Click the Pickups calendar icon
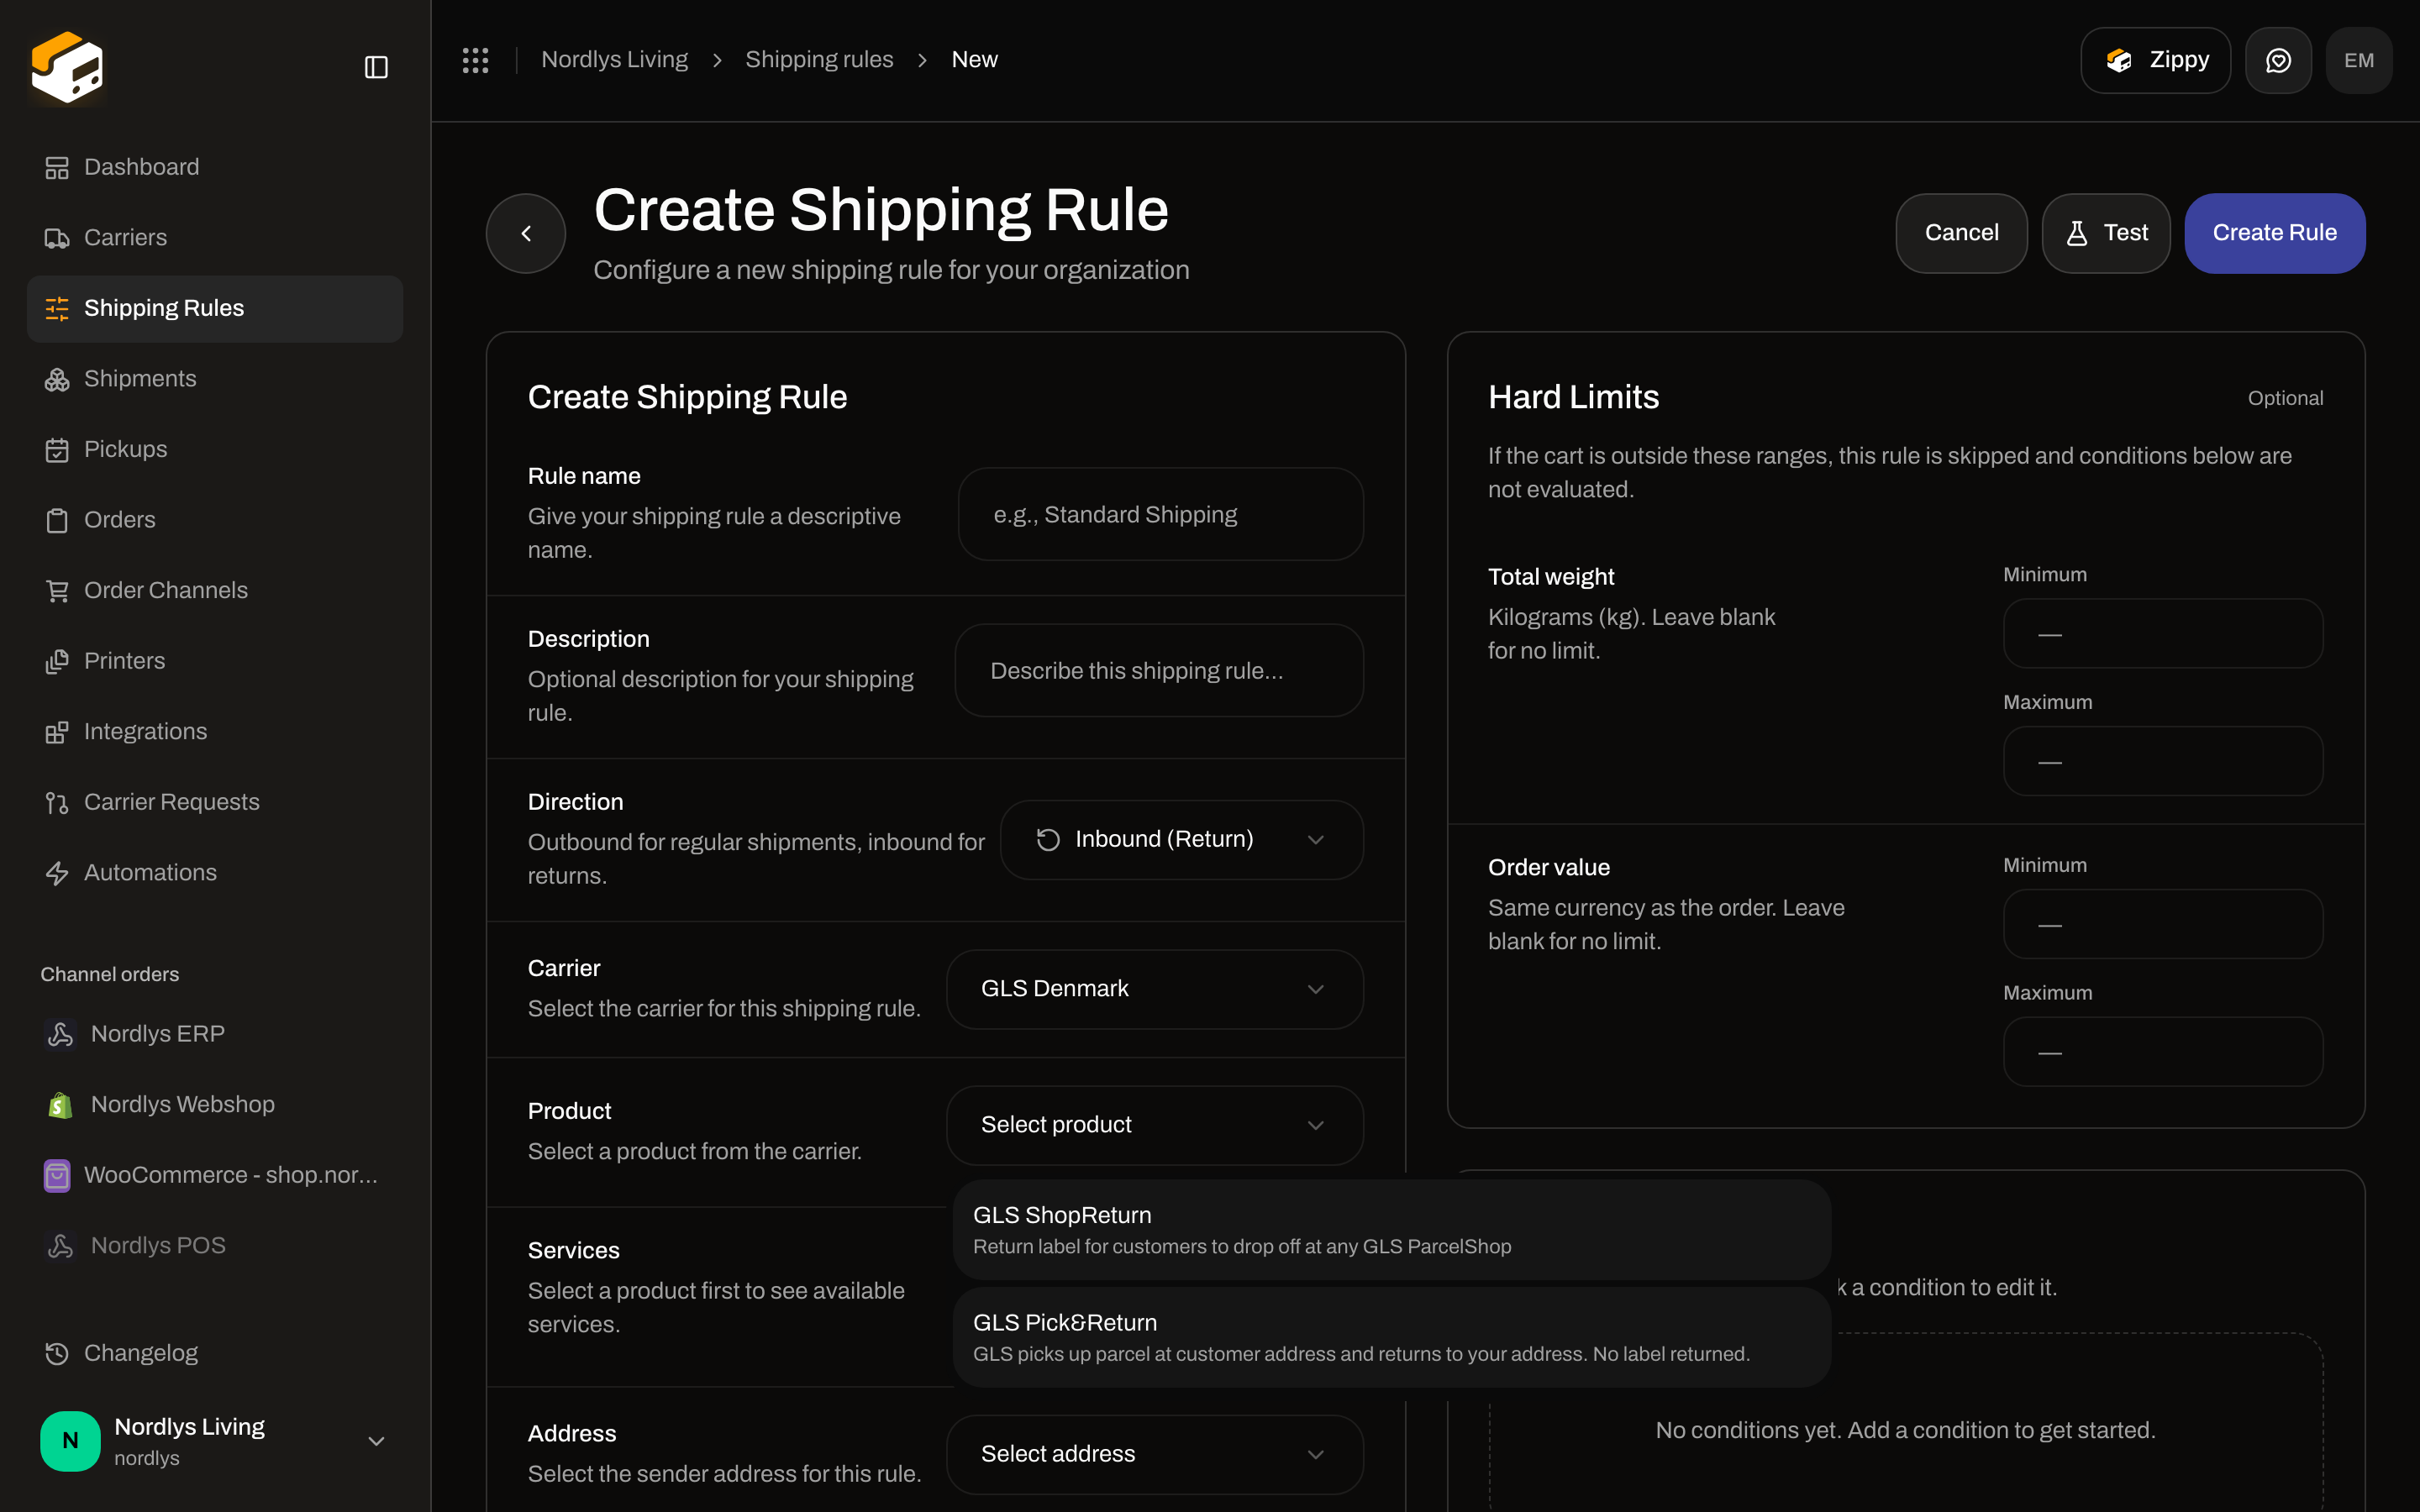2420x1512 pixels. 57,450
